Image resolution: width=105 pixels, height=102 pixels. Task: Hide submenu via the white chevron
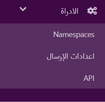click(x=23, y=9)
